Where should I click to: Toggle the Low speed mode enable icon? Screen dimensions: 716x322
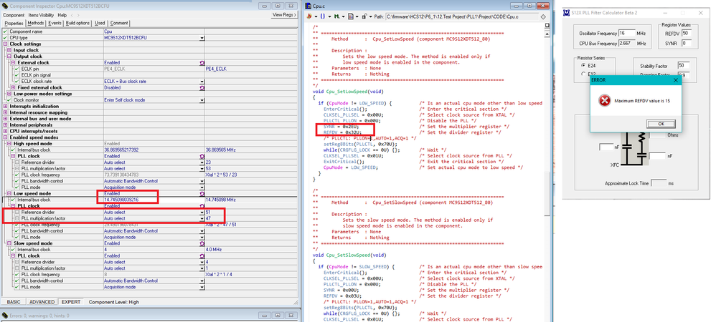click(202, 194)
